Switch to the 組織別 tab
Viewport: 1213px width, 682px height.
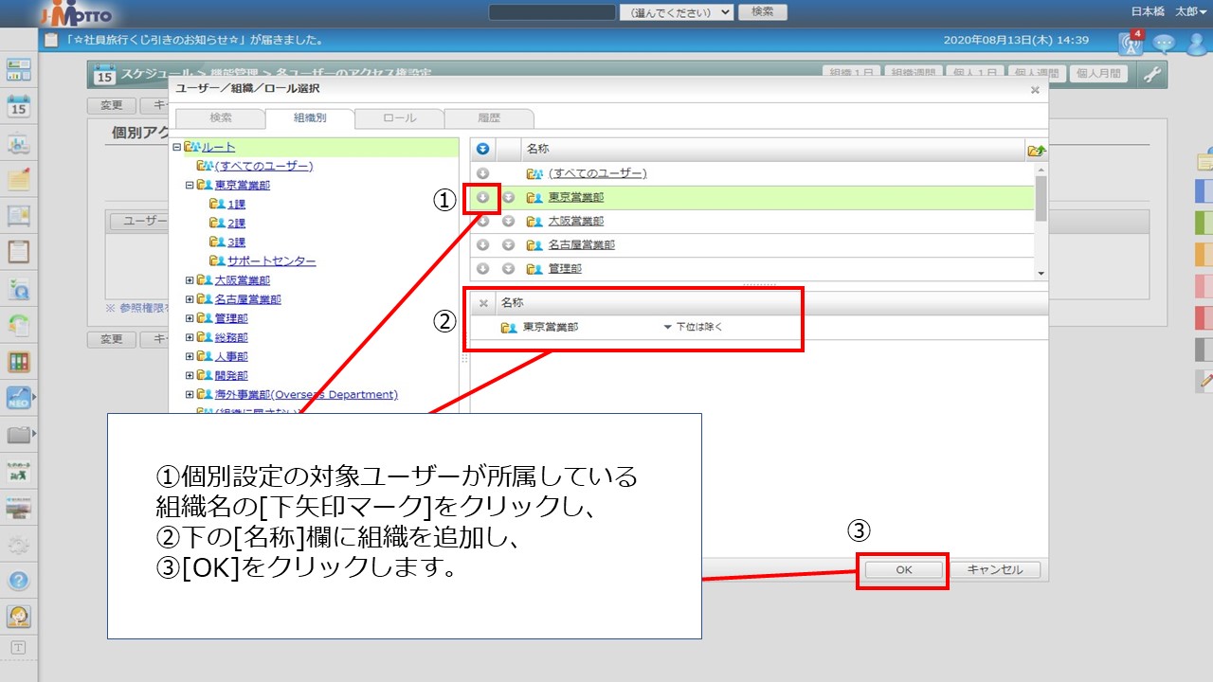coord(310,118)
